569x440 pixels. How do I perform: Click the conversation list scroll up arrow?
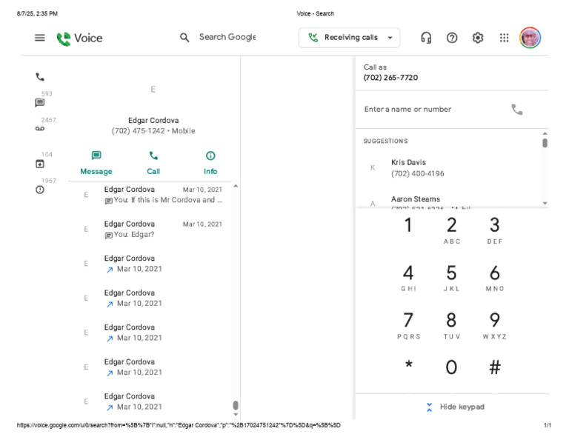(x=236, y=186)
